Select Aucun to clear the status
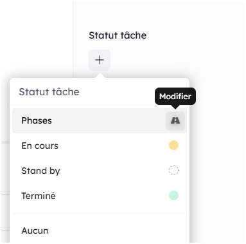The width and height of the screenshot is (246, 244). 100,230
